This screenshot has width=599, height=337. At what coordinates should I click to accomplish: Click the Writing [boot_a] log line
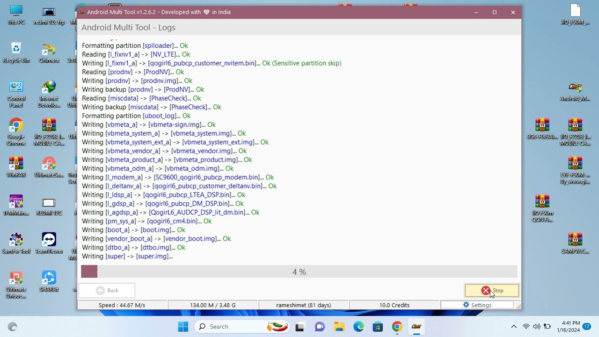coord(133,230)
